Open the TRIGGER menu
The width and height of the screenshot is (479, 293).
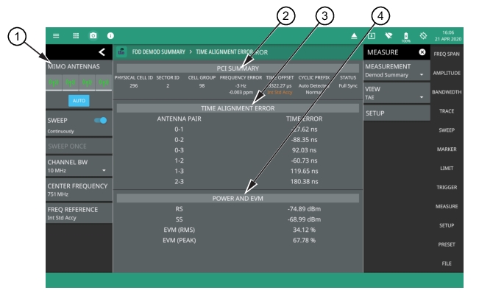pos(447,187)
